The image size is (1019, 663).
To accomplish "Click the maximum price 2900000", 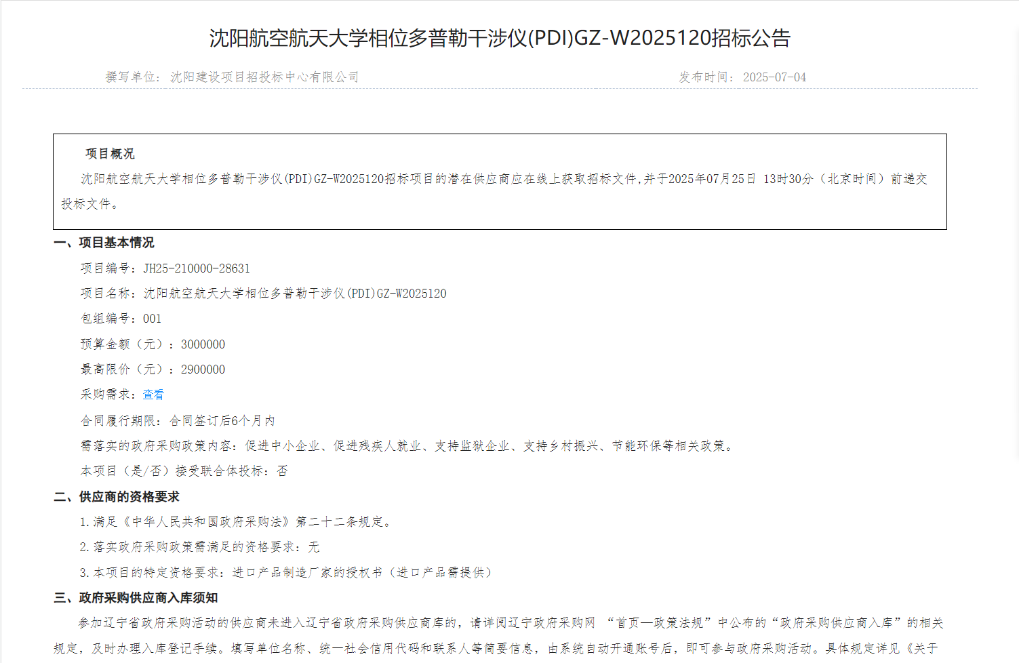I will point(203,369).
